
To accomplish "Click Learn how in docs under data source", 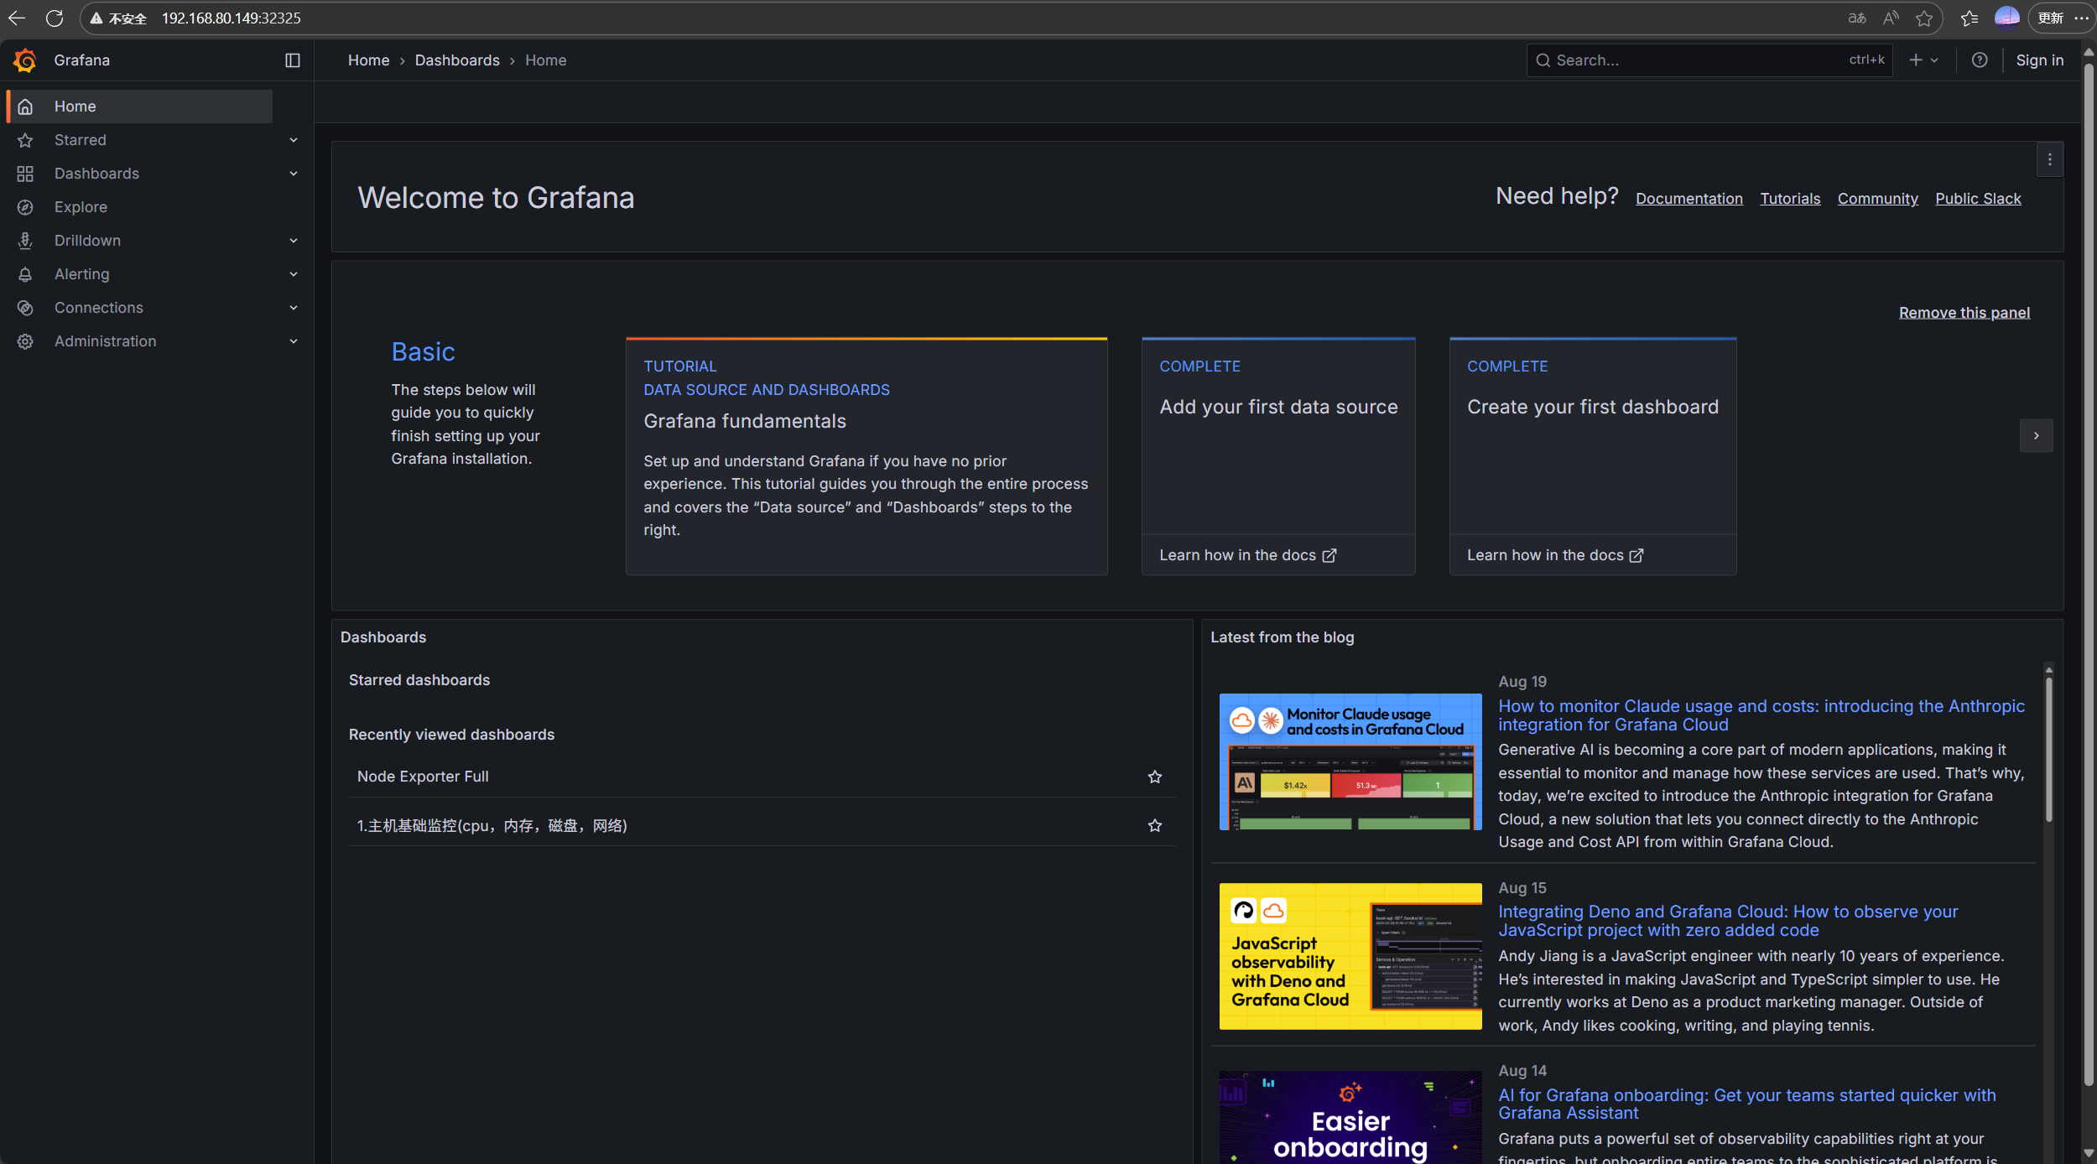I will click(1248, 555).
